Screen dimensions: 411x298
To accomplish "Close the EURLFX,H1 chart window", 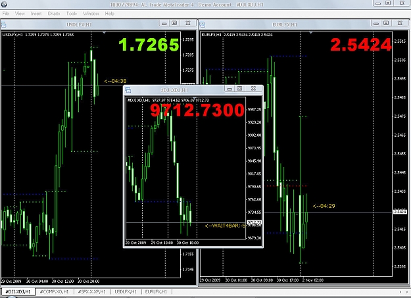I will (400, 23).
